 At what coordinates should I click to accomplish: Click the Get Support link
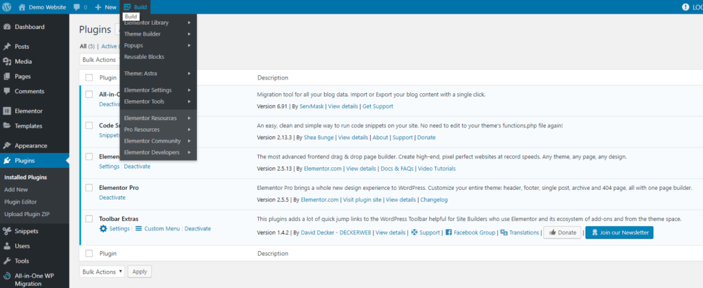pyautogui.click(x=378, y=106)
